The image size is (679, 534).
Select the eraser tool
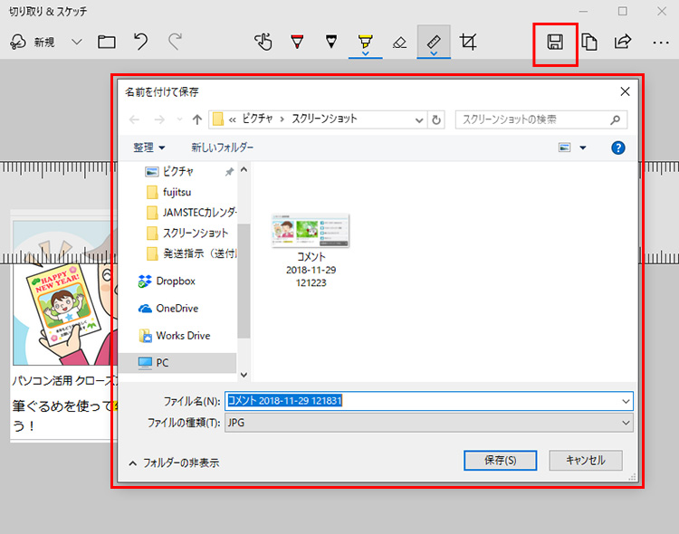click(399, 42)
